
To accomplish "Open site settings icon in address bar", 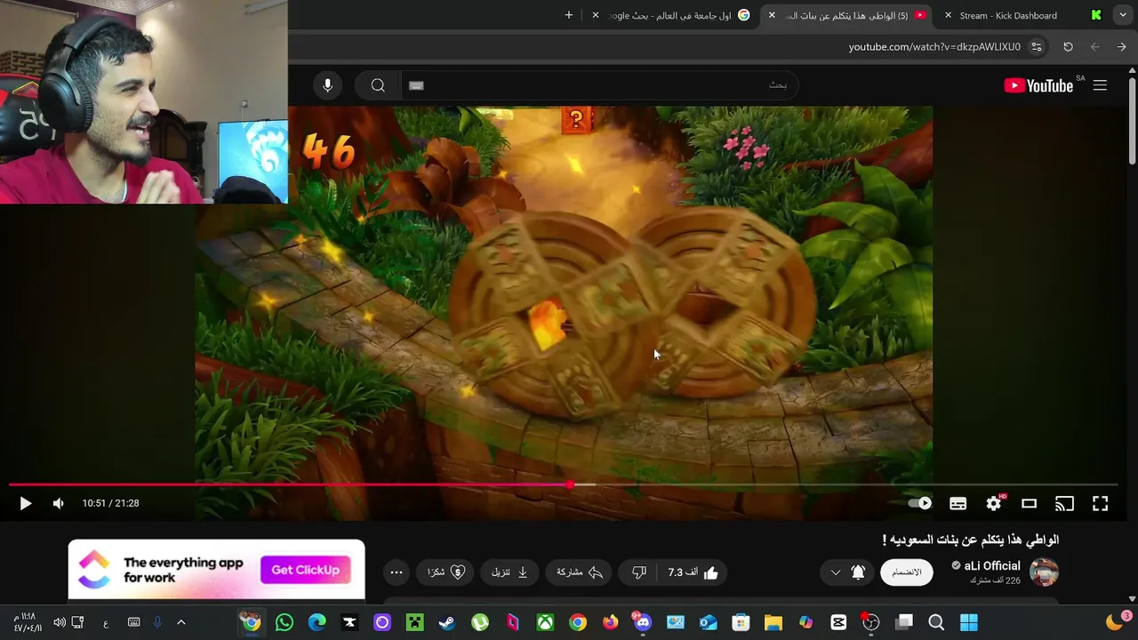I will [x=1036, y=46].
